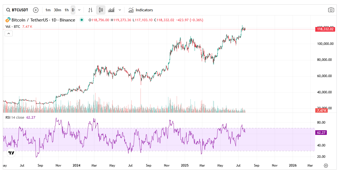This screenshot has height=174, width=339.
Task: Click the C118,332.02 close value
Action: coord(164,20)
